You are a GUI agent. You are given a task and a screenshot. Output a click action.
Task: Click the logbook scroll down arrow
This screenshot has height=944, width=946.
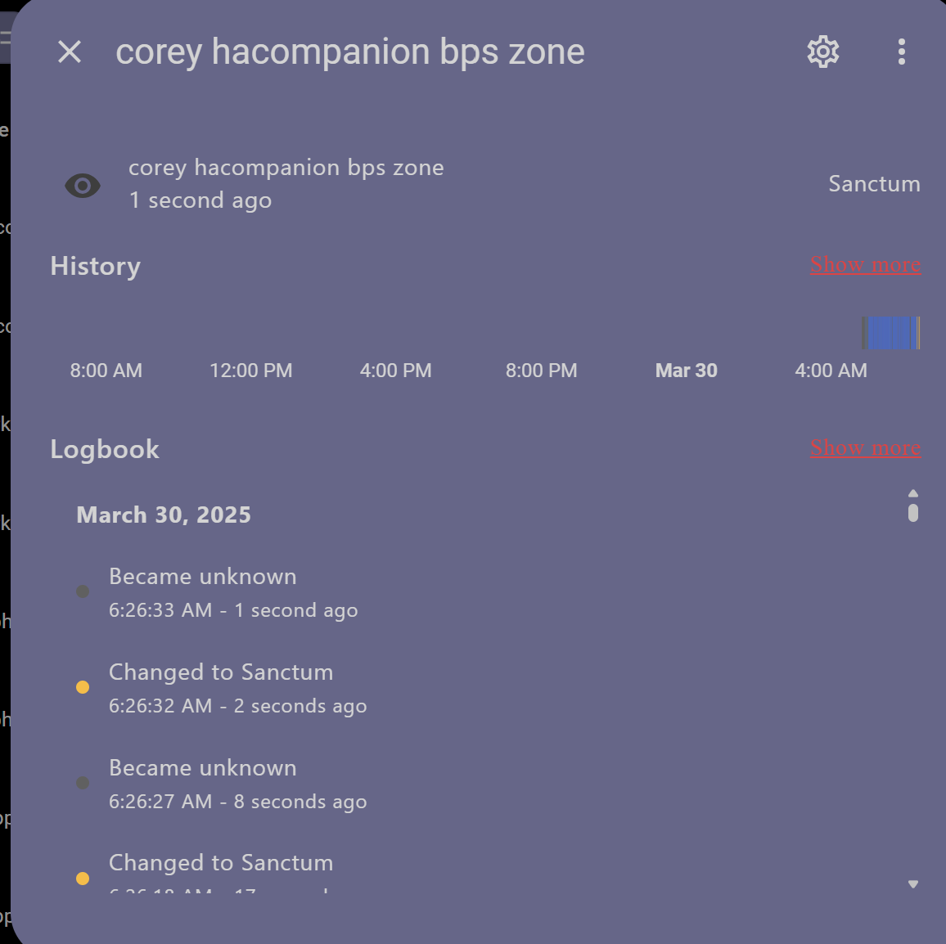913,884
